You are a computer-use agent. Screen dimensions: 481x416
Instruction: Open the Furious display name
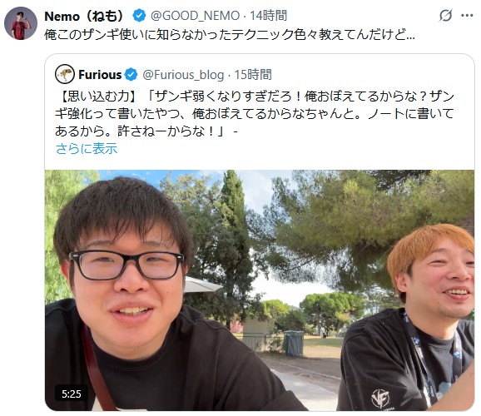pyautogui.click(x=100, y=75)
